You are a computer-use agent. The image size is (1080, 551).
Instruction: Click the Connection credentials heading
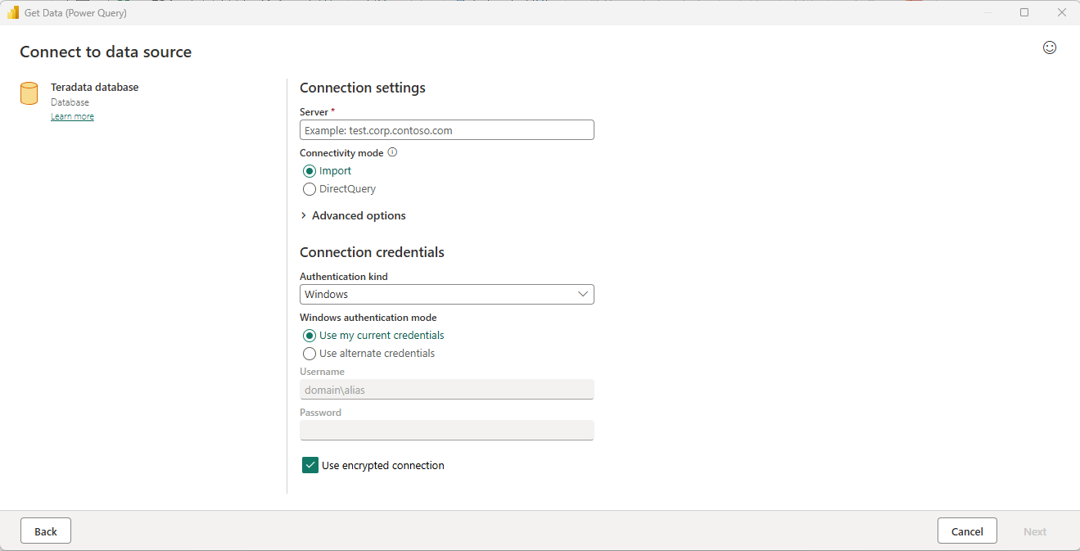pyautogui.click(x=372, y=252)
